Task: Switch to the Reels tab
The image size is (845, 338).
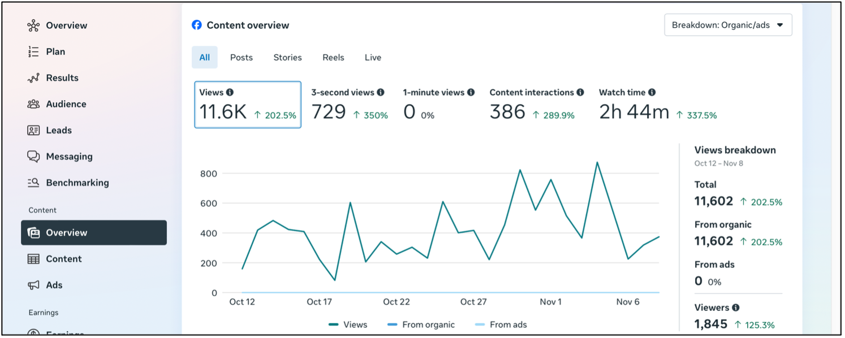Action: 333,58
